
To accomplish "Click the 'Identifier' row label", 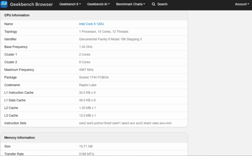I will click(x=10, y=39).
